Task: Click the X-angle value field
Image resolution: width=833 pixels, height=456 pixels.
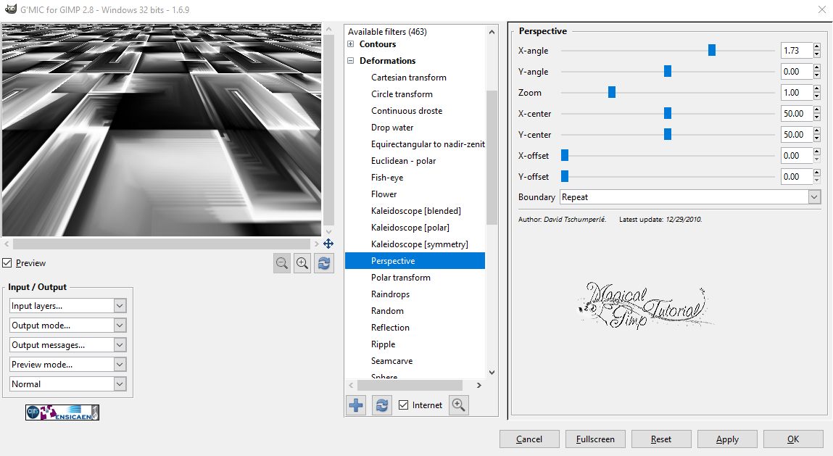Action: click(797, 50)
